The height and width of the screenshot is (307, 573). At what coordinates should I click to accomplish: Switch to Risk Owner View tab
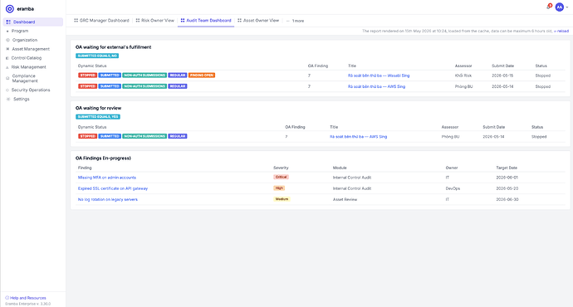[155, 21]
